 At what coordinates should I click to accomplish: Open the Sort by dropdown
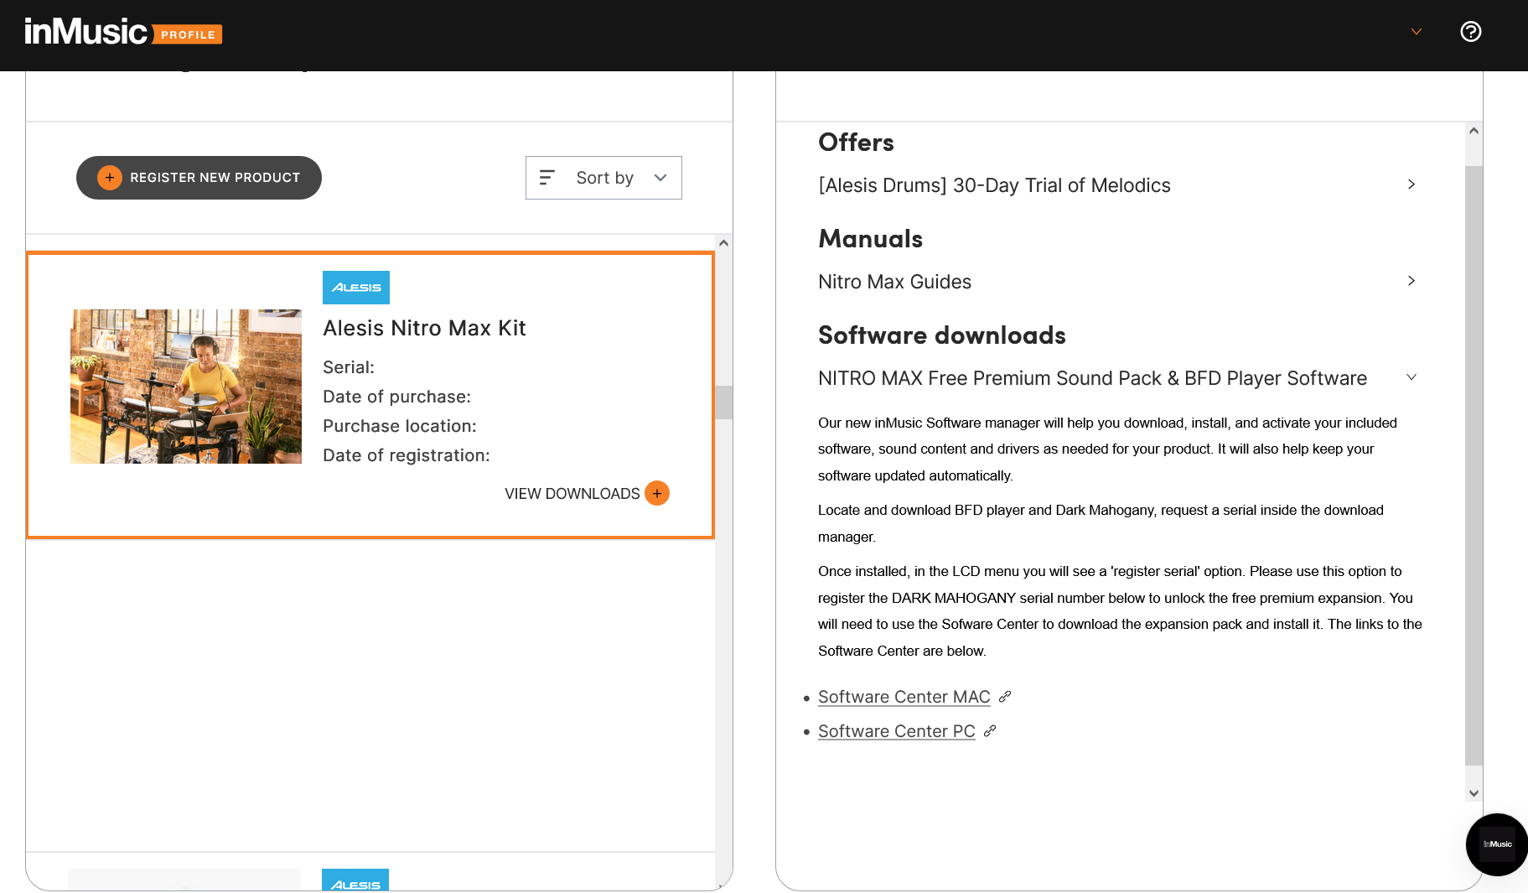click(603, 178)
